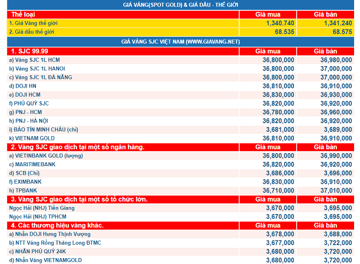360x264 pixels.
Task: Select Nhẫn DOJI buy price 3,678,000
Action: pyautogui.click(x=280, y=234)
